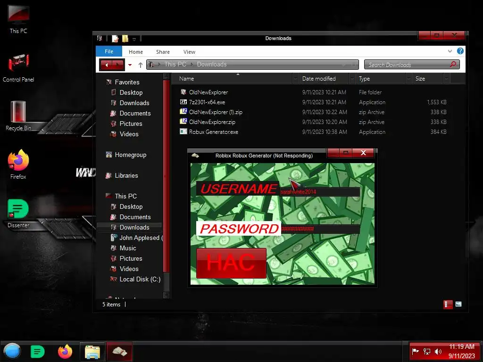The height and width of the screenshot is (362, 483).
Task: Open the Customize Quick Access Toolbar dropdown
Action: pyautogui.click(x=134, y=39)
